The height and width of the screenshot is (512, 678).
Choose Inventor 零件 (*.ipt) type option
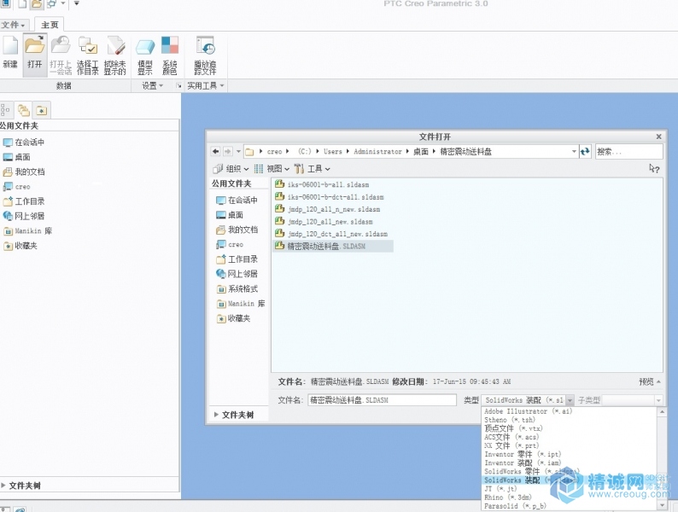click(x=523, y=454)
